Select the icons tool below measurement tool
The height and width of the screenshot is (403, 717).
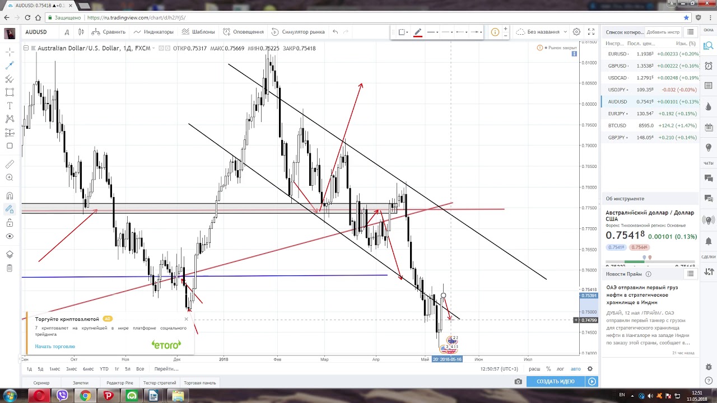click(10, 146)
